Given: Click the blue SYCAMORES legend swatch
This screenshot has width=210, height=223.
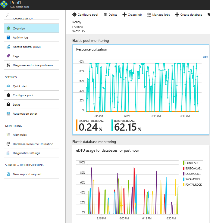Looking at the screenshot, I should coord(184,179).
